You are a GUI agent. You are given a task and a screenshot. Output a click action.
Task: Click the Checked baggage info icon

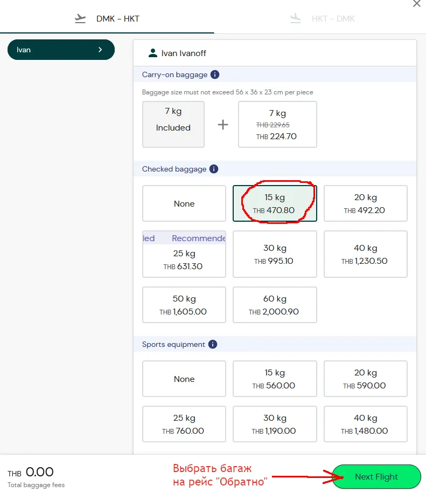coord(214,169)
